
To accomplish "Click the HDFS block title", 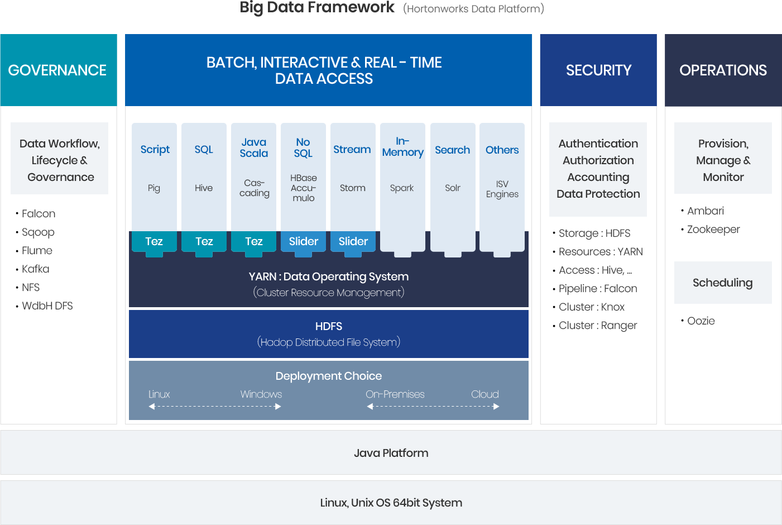I will click(x=329, y=326).
